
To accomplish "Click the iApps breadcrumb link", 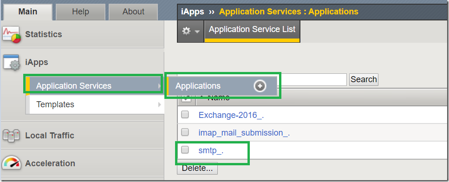I will pos(192,12).
